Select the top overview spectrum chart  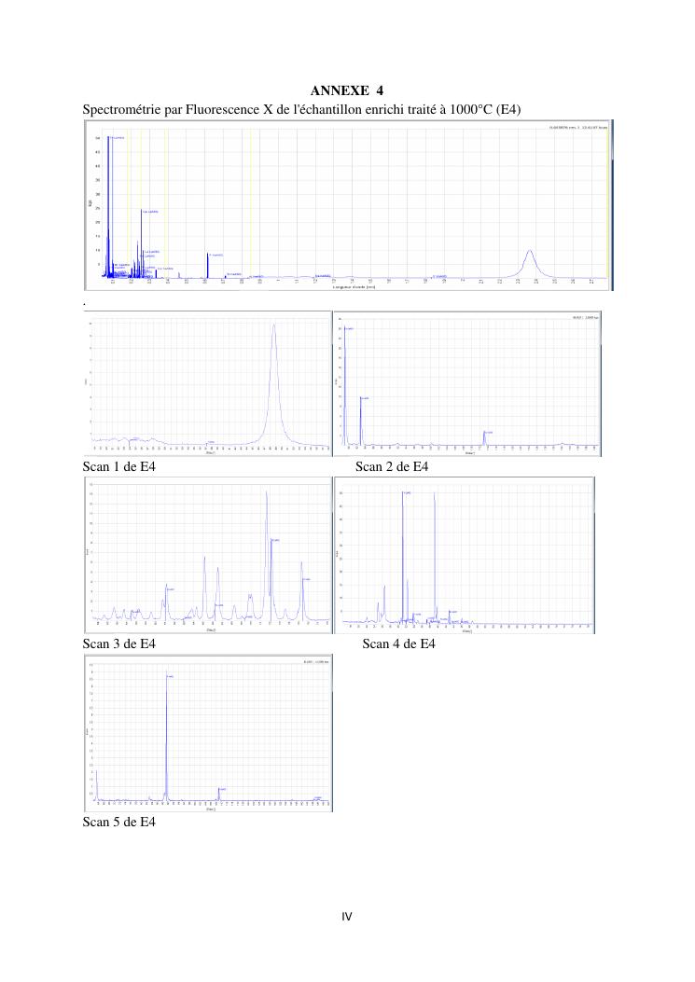(347, 208)
